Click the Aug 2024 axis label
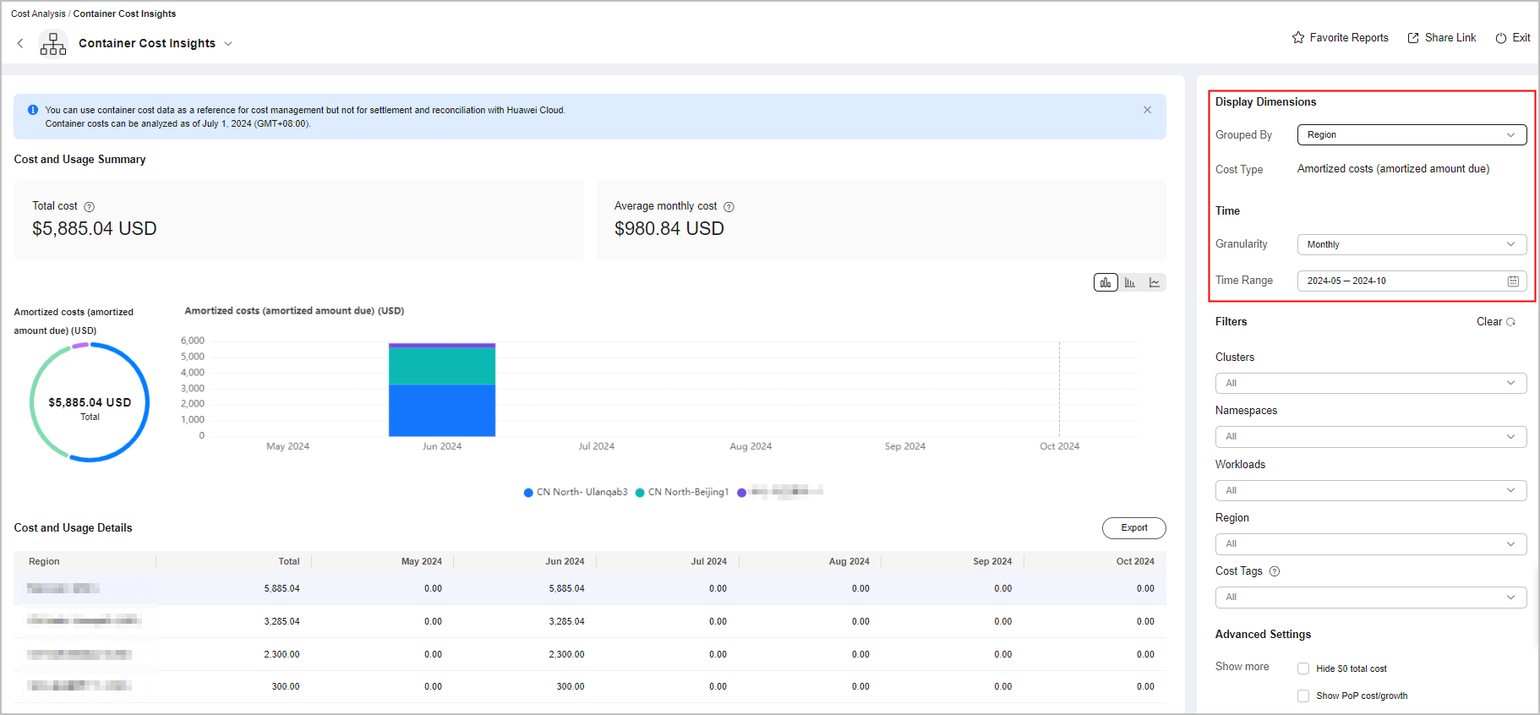Screen dimensions: 1540x715 751,446
